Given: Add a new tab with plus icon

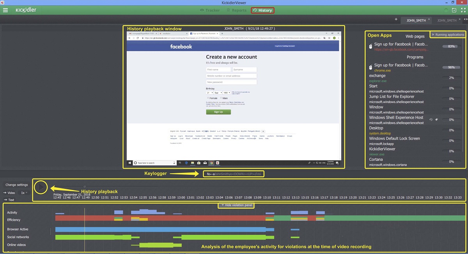Looking at the screenshot, I should (x=396, y=20).
